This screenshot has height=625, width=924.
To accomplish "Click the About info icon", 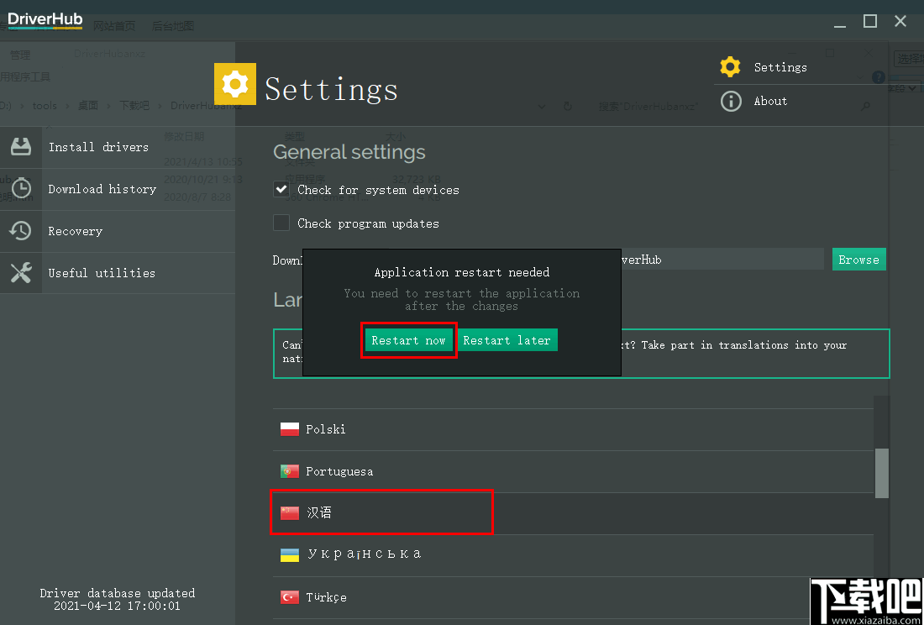I will [x=731, y=101].
